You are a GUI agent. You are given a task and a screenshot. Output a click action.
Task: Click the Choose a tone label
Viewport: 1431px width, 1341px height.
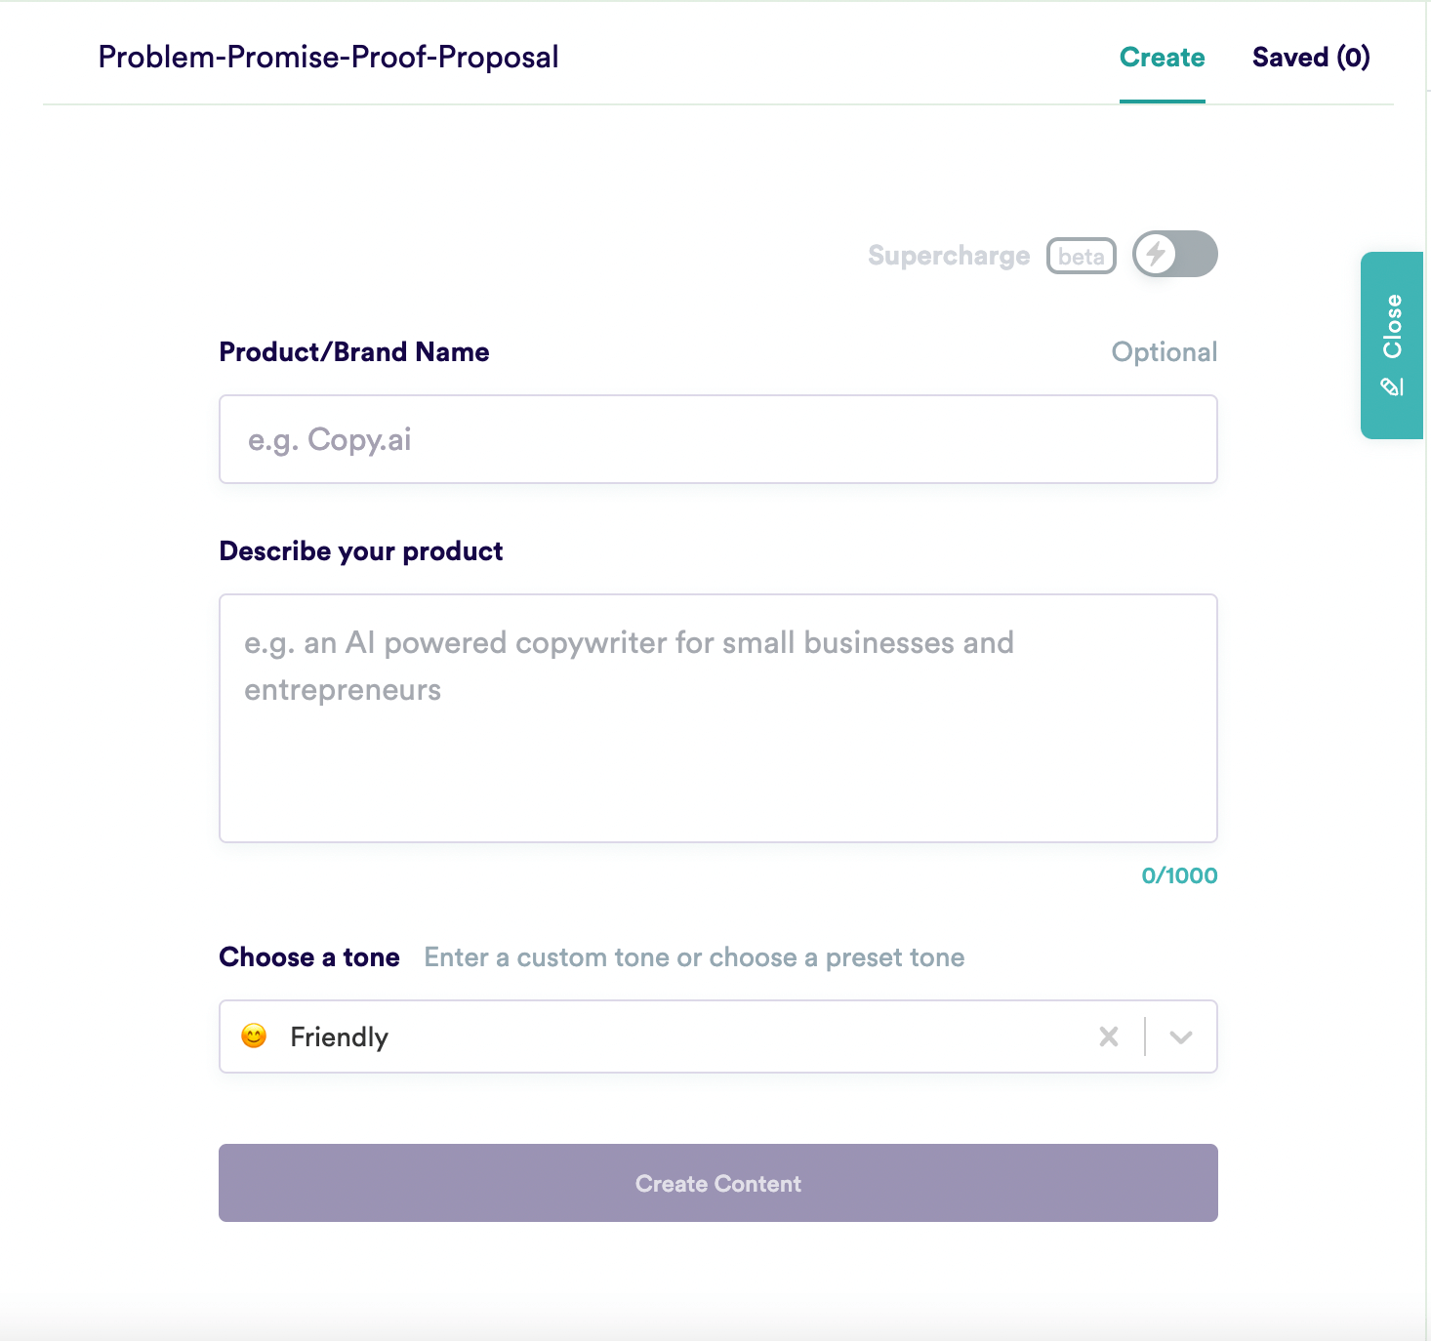[x=308, y=956]
